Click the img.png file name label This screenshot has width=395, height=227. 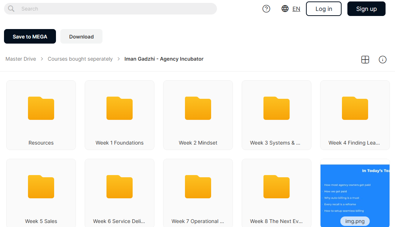355,221
